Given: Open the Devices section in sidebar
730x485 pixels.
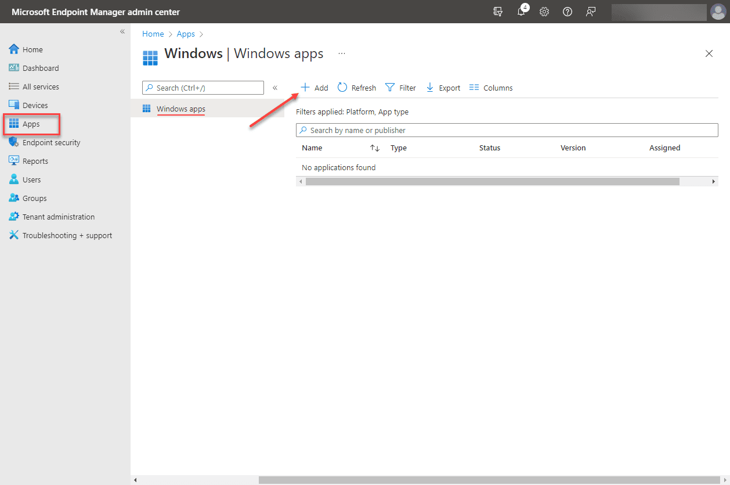Looking at the screenshot, I should tap(35, 105).
